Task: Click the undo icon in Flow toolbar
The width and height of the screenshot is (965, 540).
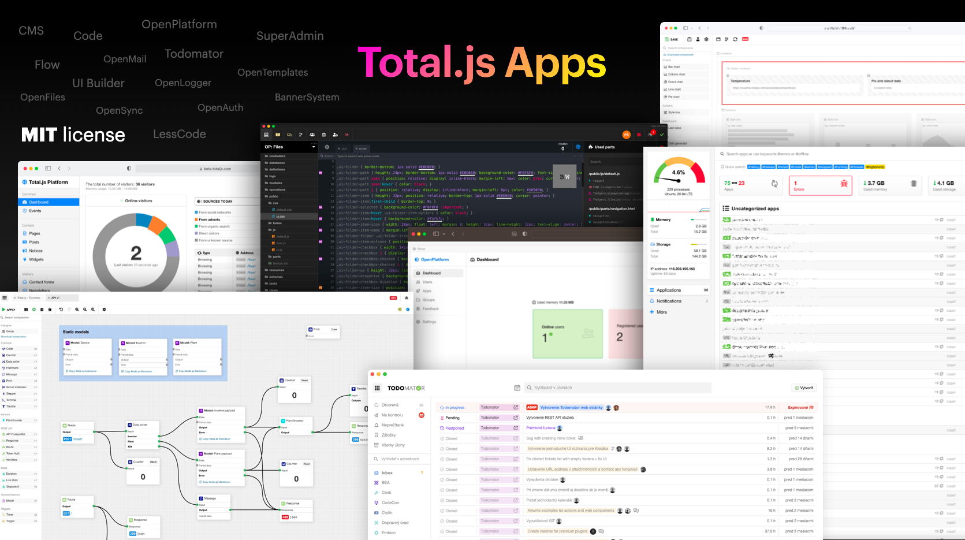Action: 61,310
